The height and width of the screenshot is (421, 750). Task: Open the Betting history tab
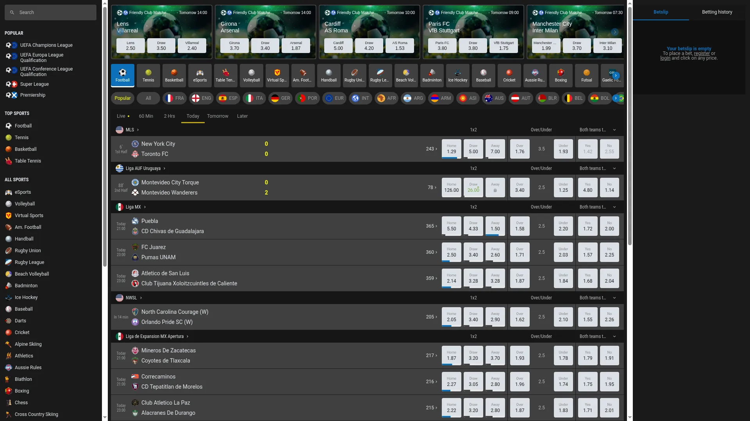click(717, 12)
